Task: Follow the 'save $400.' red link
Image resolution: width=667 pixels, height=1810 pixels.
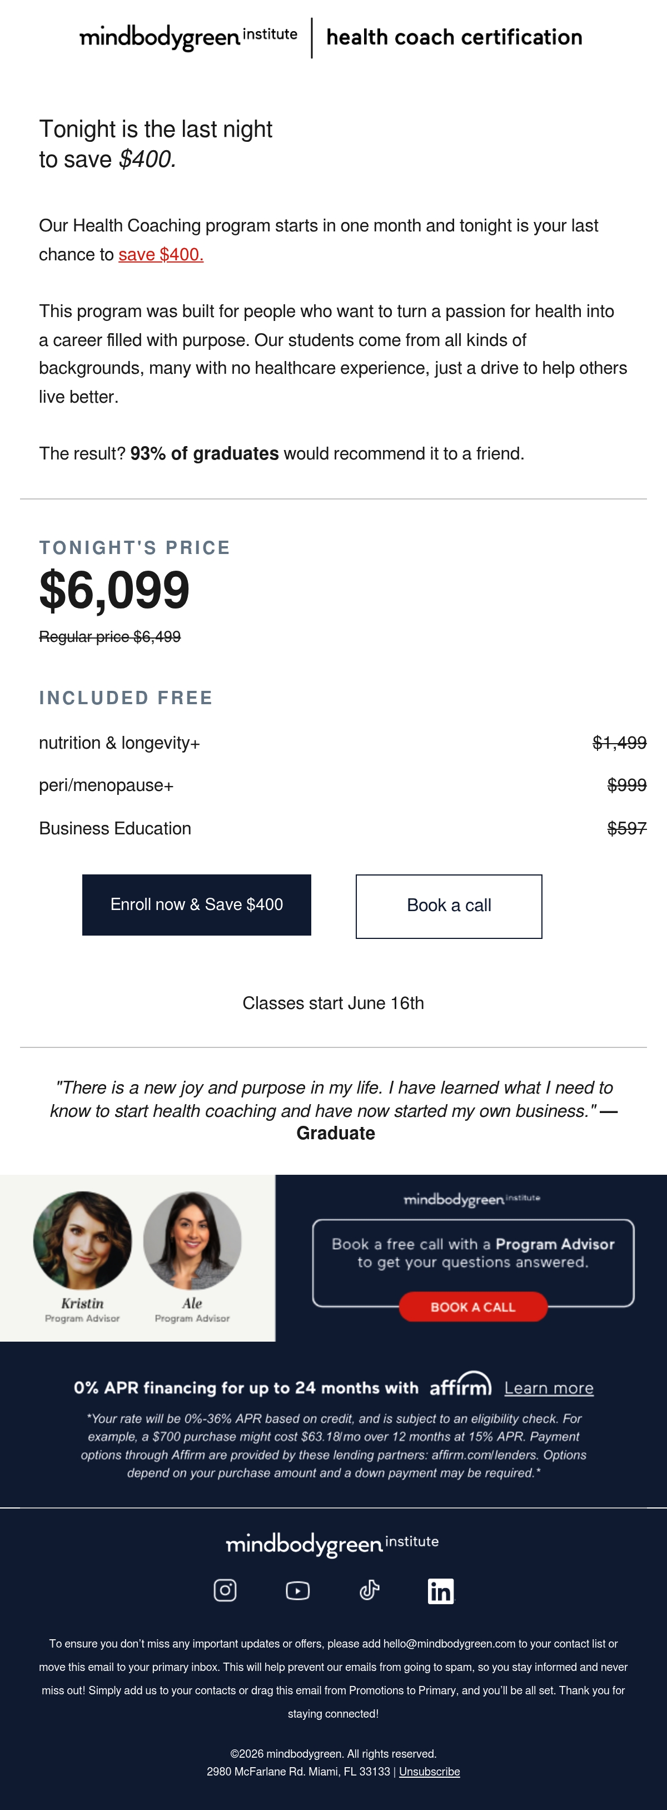Action: 161,254
